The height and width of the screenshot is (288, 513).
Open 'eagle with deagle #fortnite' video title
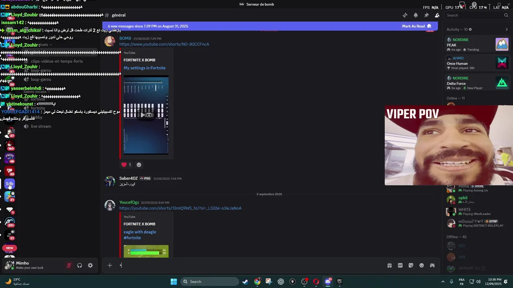pyautogui.click(x=139, y=235)
